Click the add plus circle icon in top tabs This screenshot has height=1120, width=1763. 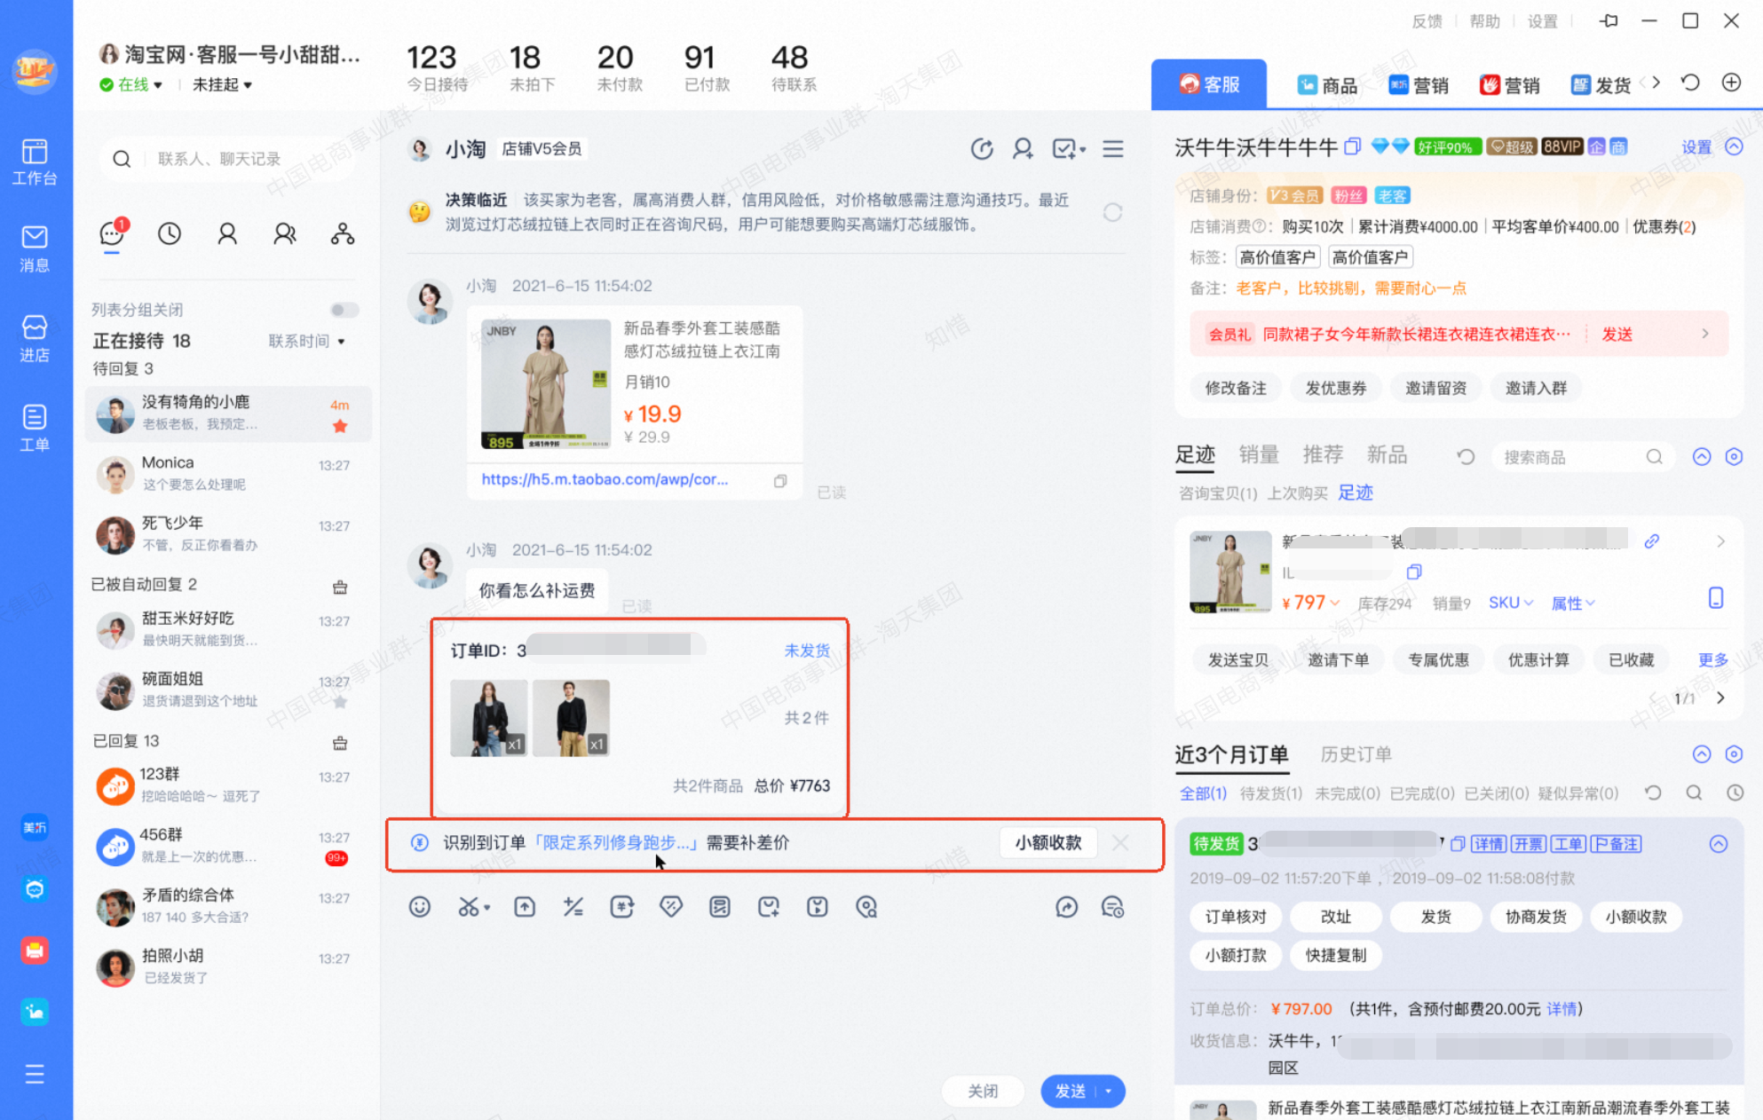coord(1731,83)
